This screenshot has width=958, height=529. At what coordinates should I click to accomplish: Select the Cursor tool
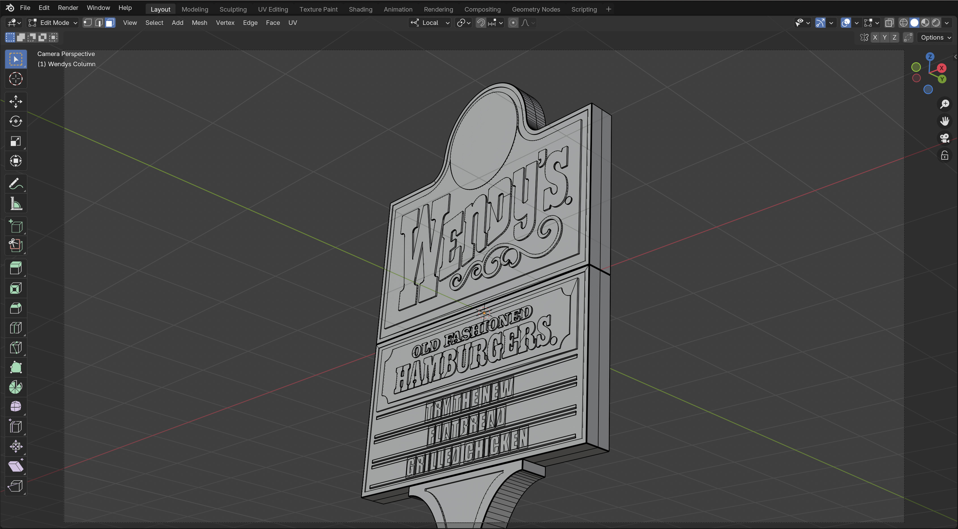coord(16,79)
